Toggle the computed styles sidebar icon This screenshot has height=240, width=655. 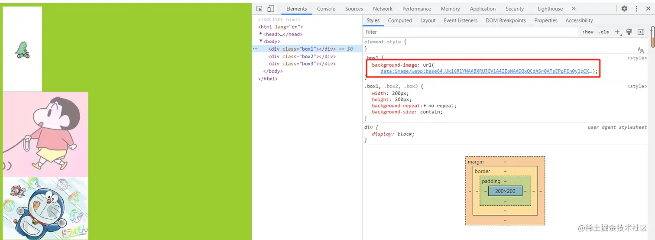point(641,32)
